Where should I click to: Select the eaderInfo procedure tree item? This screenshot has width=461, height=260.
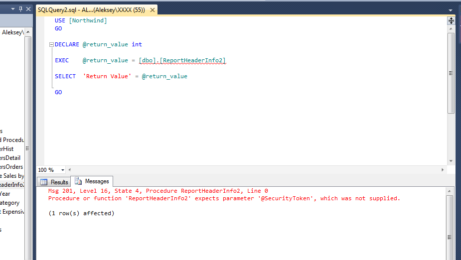click(12, 185)
